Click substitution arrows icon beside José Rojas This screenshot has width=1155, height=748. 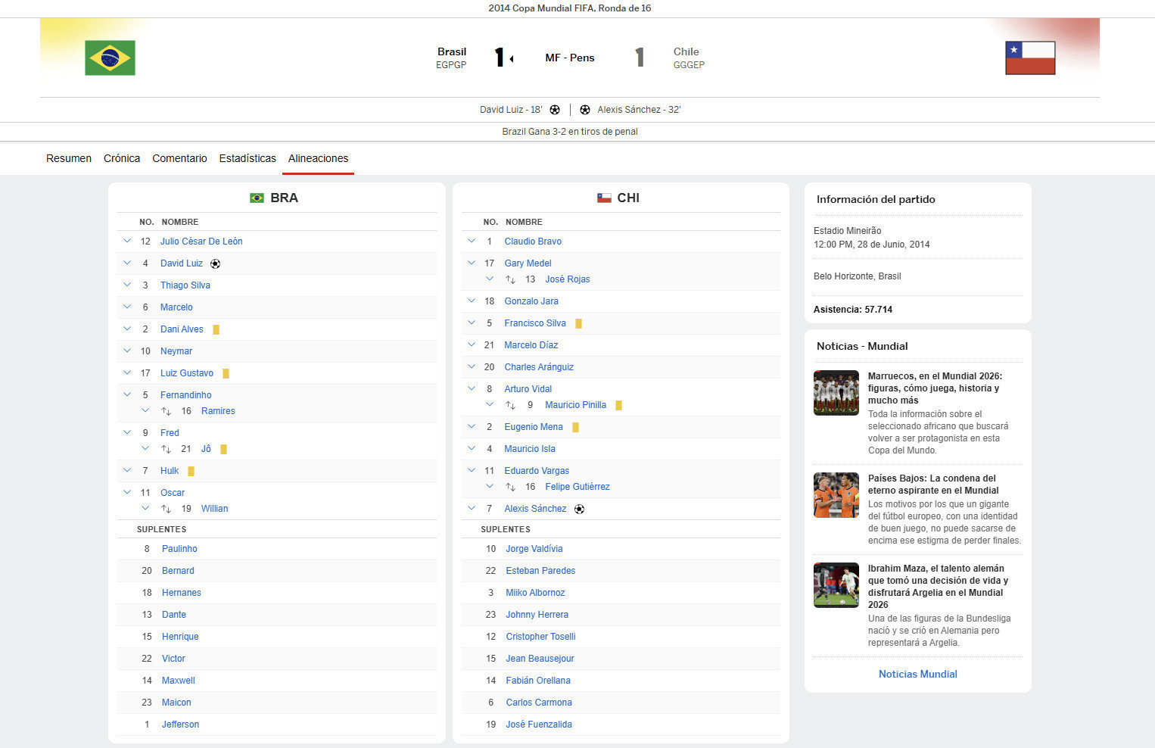(x=510, y=280)
